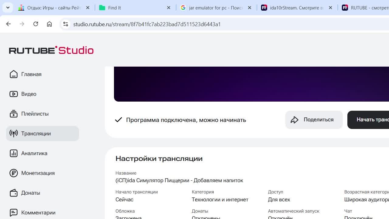Open the Донаты wallet icon

coord(14,193)
